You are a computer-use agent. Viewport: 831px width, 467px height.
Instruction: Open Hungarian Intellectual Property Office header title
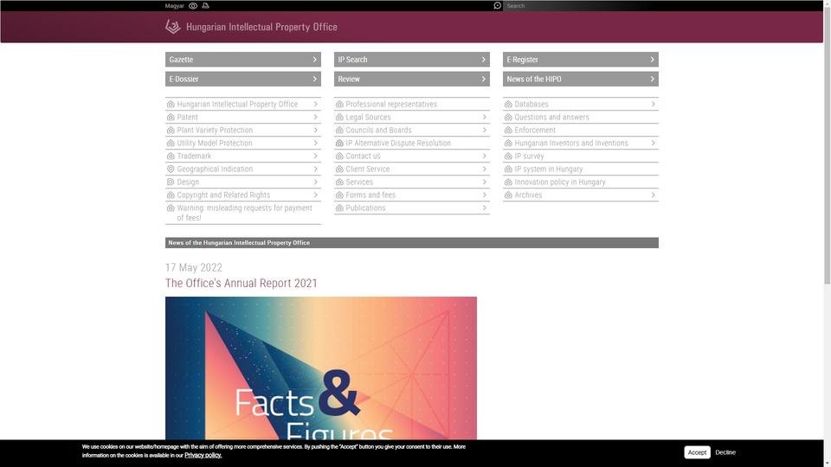[261, 27]
